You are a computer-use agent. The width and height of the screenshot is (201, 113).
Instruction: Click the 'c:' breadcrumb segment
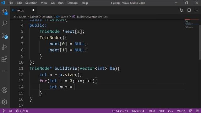pyautogui.click(x=14, y=17)
